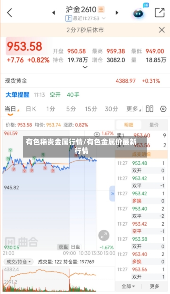Tap the intraday price chart area
This screenshot has height=294, width=170.
(58, 190)
